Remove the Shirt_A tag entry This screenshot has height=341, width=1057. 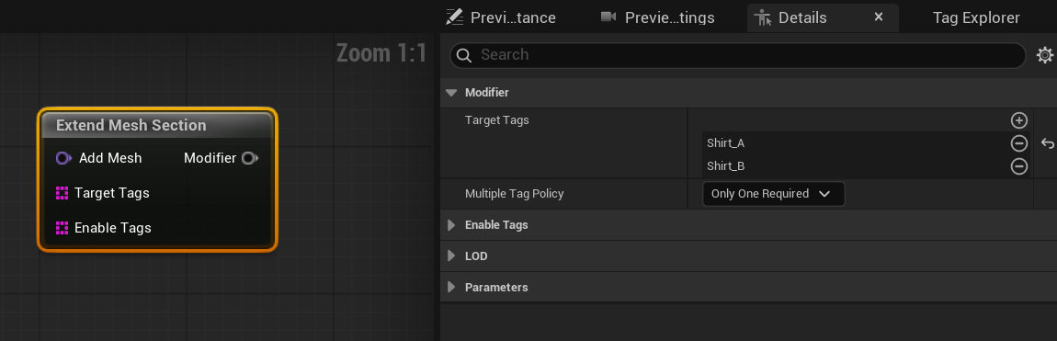pos(1018,142)
